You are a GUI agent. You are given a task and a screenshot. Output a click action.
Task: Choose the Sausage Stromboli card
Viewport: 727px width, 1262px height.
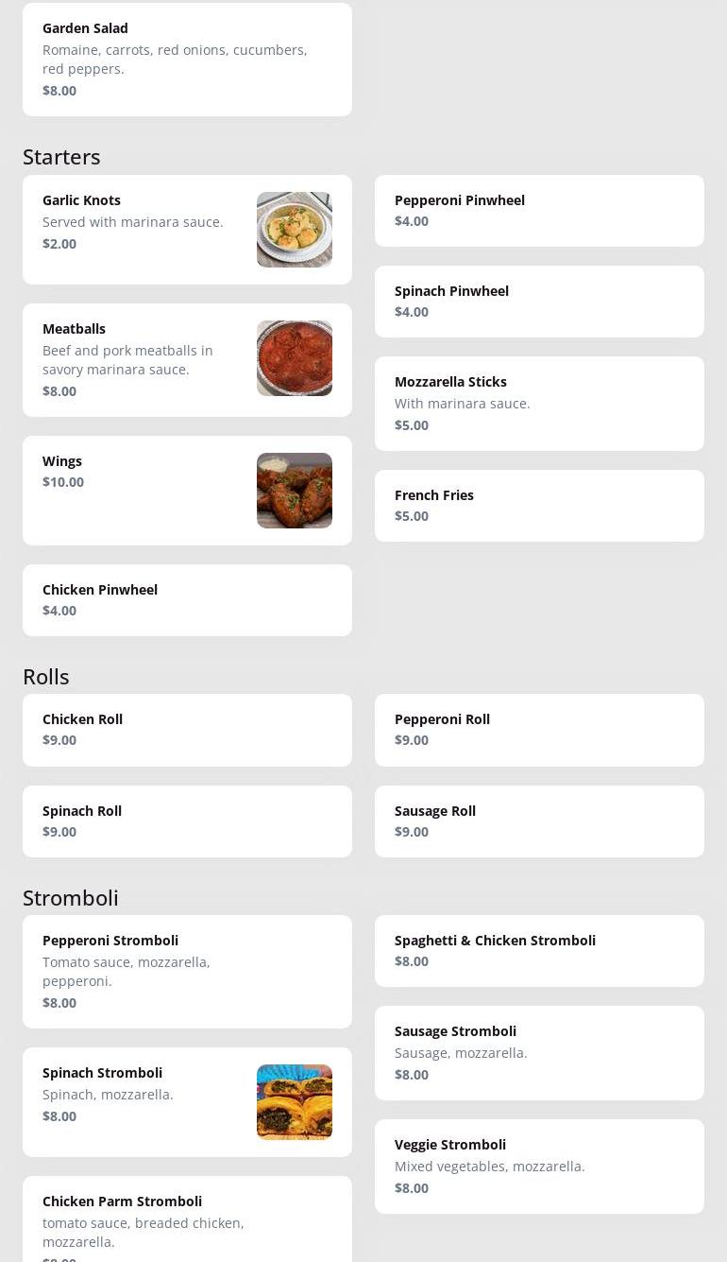point(538,1053)
